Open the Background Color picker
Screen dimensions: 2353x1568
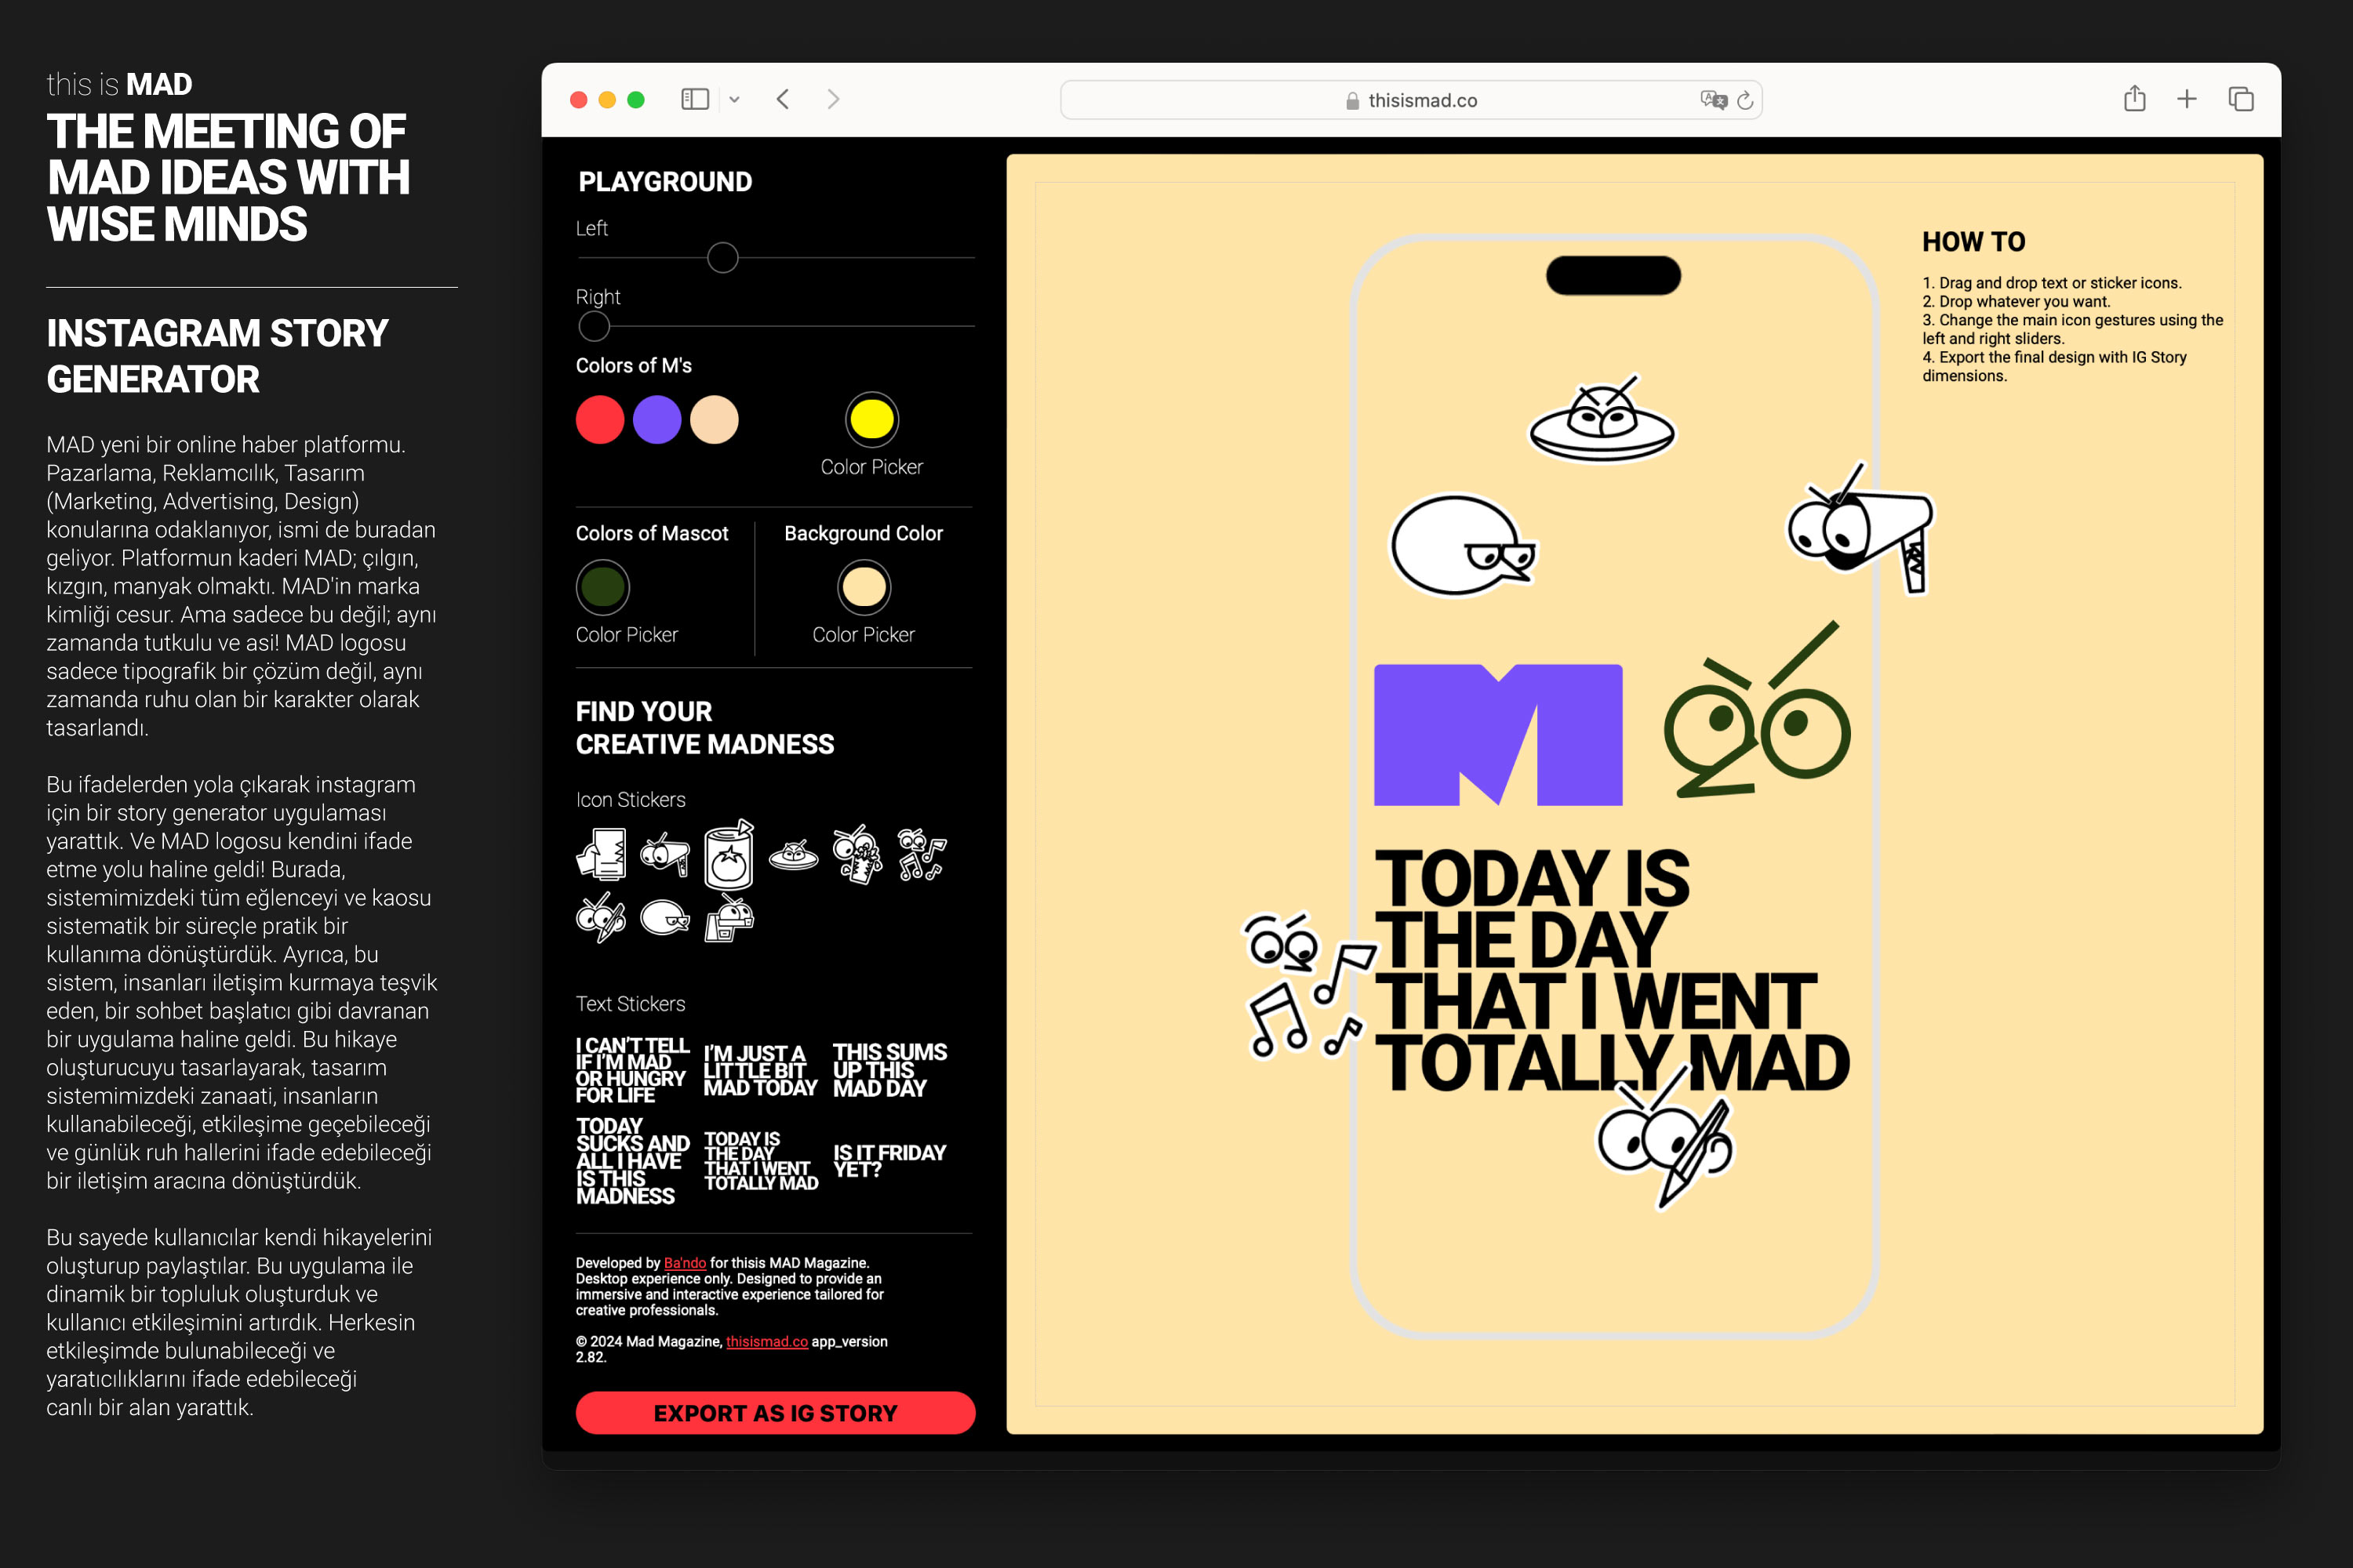[x=864, y=587]
